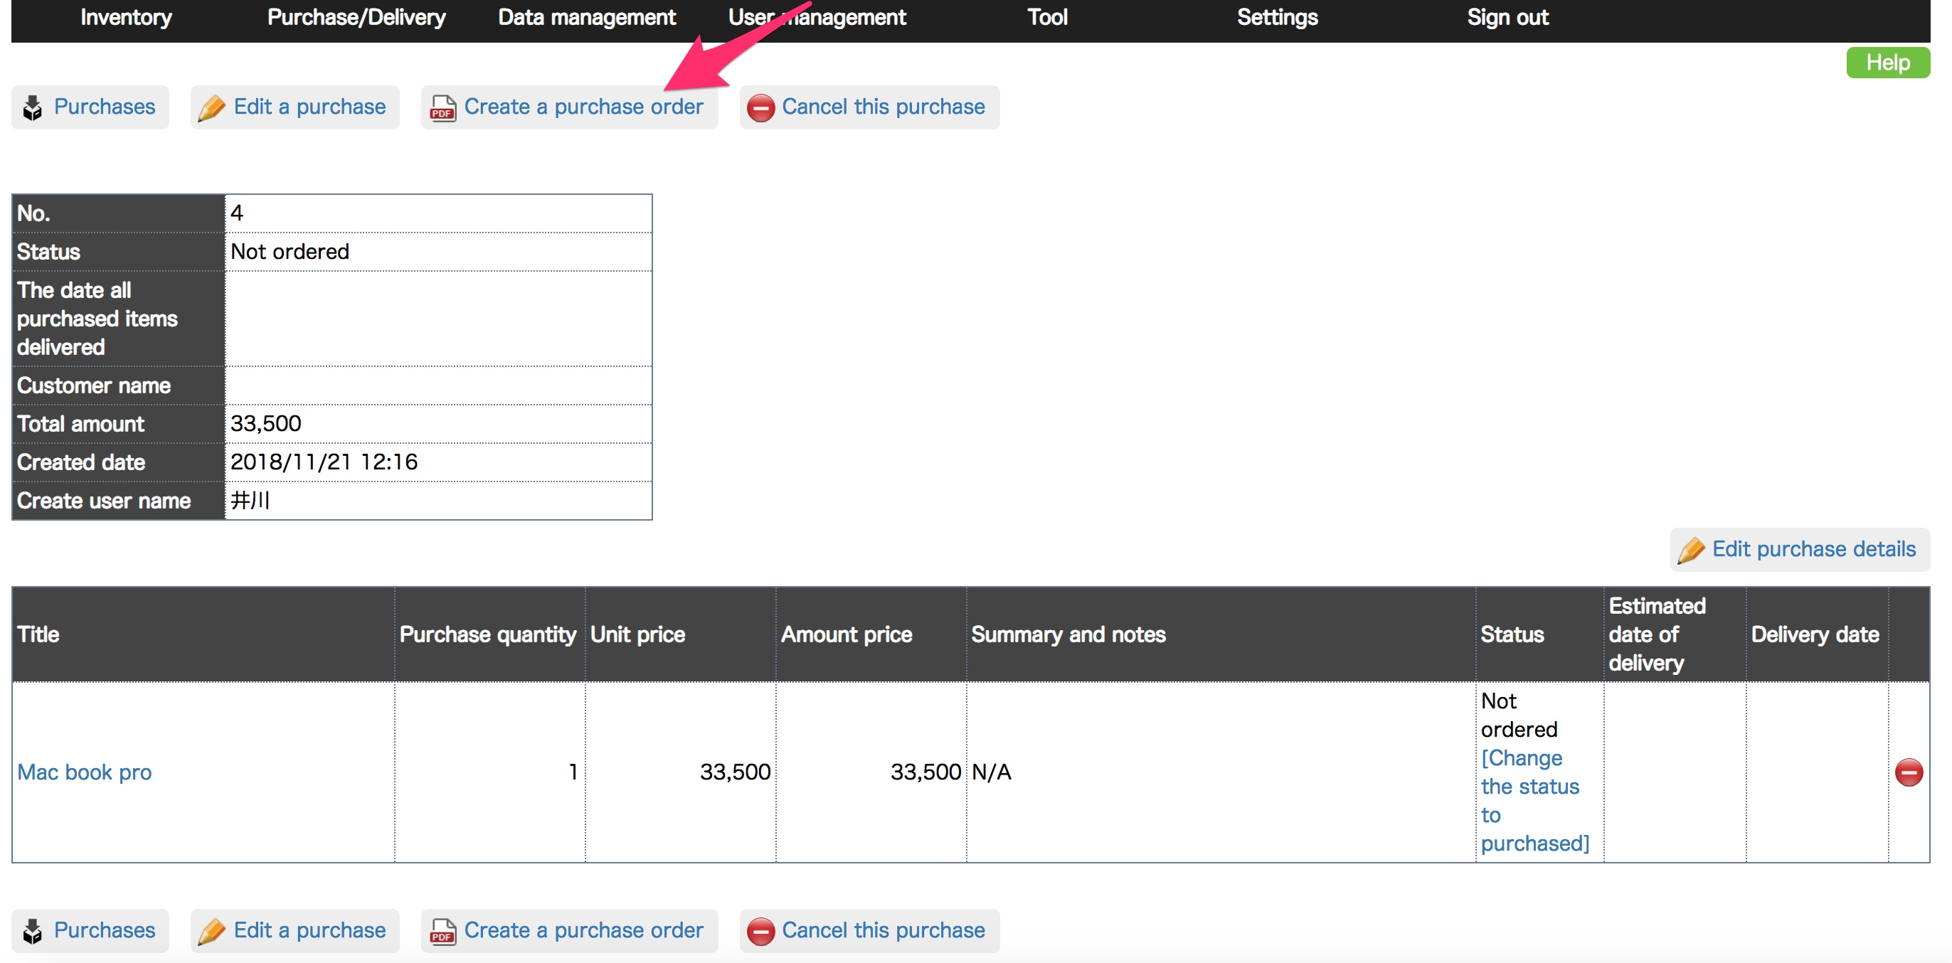Image resolution: width=1952 pixels, height=963 pixels.
Task: Click The date all purchased items delivered label
Action: [97, 319]
